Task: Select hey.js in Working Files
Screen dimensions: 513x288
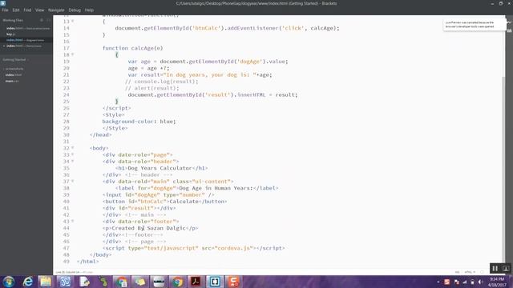Action: pyautogui.click(x=10, y=34)
